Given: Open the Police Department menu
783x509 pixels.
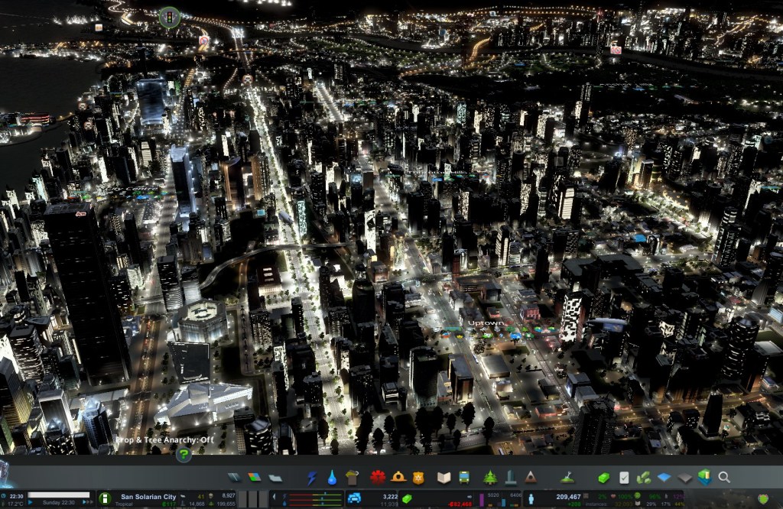Looking at the screenshot, I should click(417, 478).
